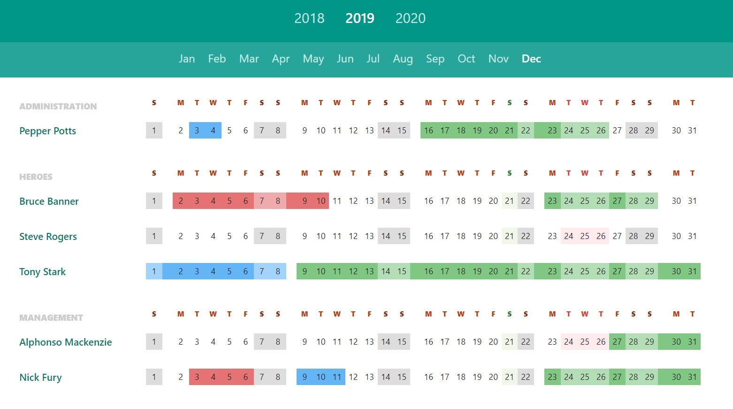Open the Aug month tab
733x409 pixels.
tap(403, 59)
